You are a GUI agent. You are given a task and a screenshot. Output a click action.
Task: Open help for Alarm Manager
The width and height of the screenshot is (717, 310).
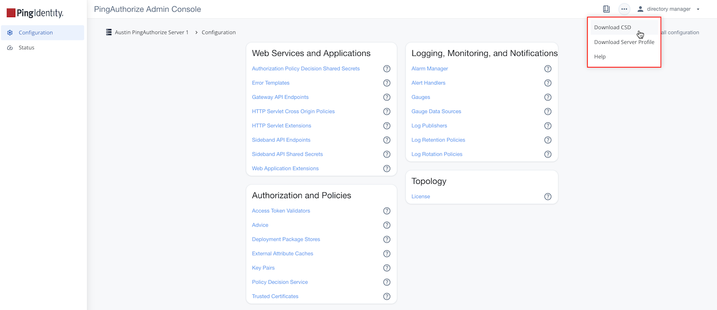(548, 68)
